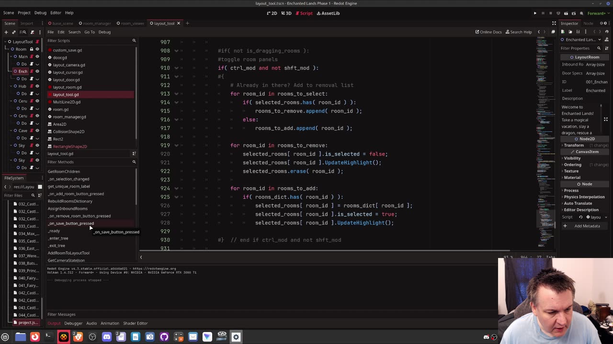Toggle alphabetical sorting of the methods list

[134, 154]
